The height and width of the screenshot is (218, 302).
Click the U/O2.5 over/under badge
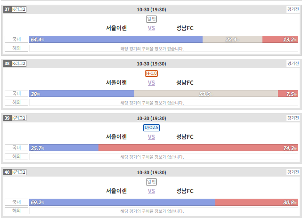pos(151,128)
